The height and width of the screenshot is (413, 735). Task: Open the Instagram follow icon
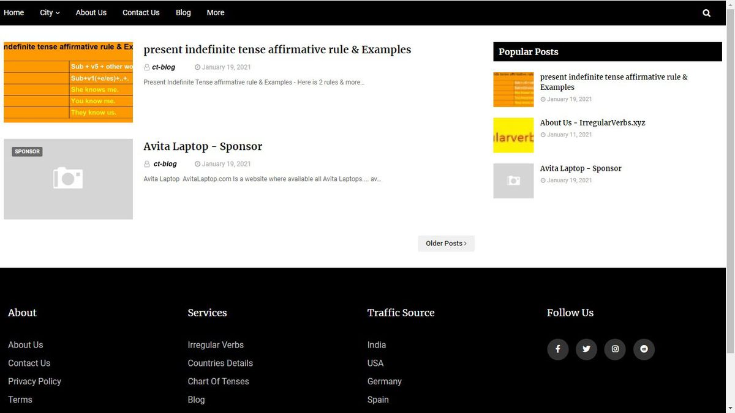tap(615, 349)
